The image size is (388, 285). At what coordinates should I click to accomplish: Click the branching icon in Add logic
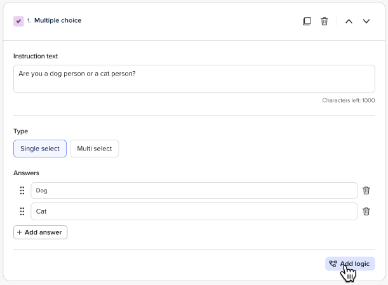point(333,263)
